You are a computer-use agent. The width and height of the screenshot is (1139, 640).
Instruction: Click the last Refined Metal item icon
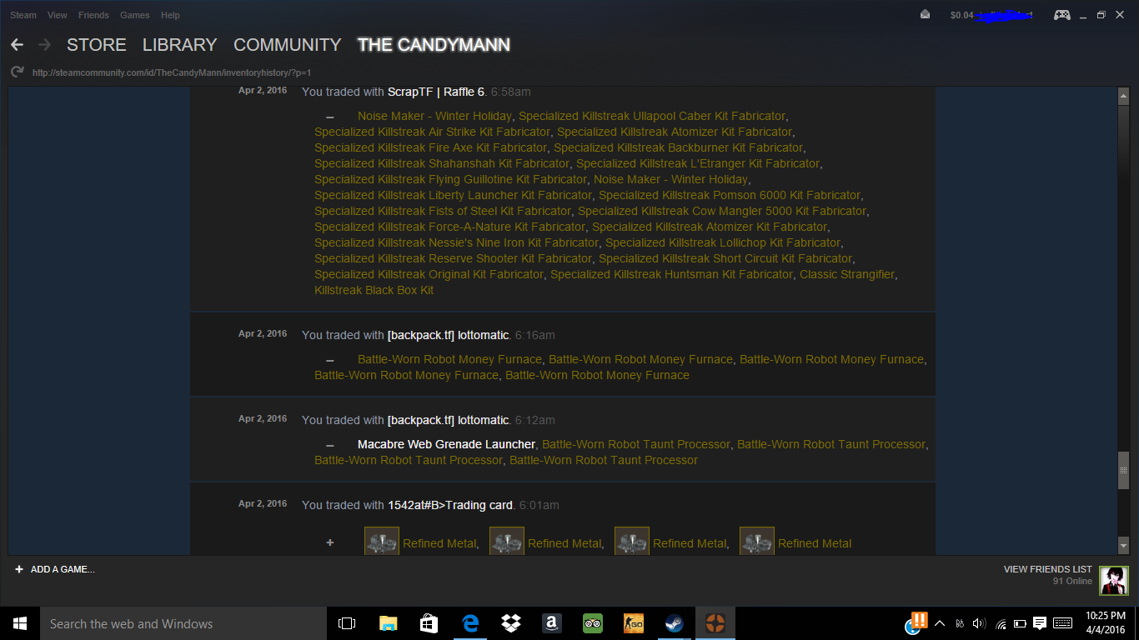757,542
